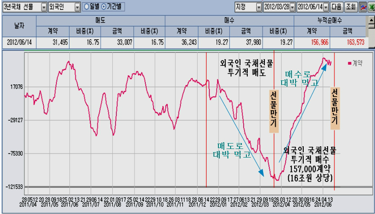This screenshot has height=214, width=375.
Task: Click the 조회 search button
Action: pyautogui.click(x=352, y=7)
